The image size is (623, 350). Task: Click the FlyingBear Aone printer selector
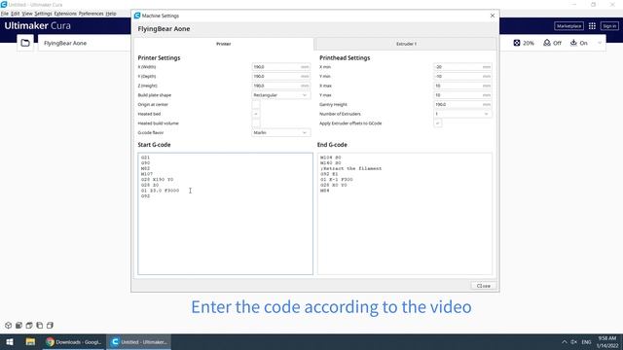85,43
